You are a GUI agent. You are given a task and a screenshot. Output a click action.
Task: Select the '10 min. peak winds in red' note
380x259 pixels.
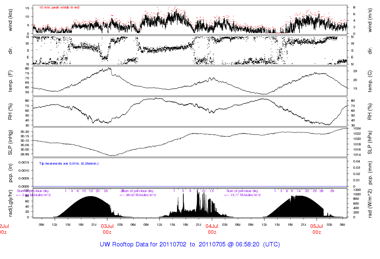59,7
